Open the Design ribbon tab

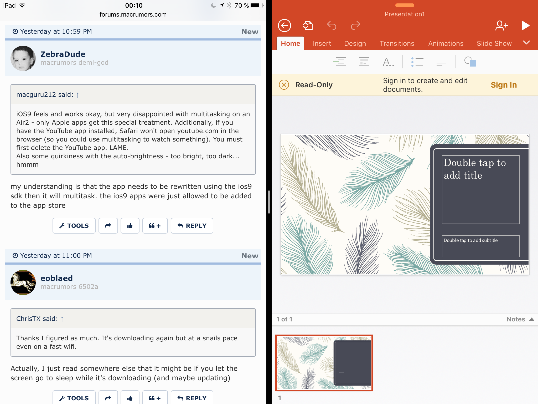355,43
